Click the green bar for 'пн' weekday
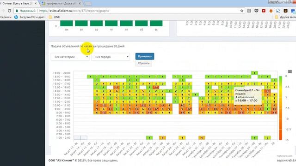This screenshot has height=166, width=296. (67, 24)
